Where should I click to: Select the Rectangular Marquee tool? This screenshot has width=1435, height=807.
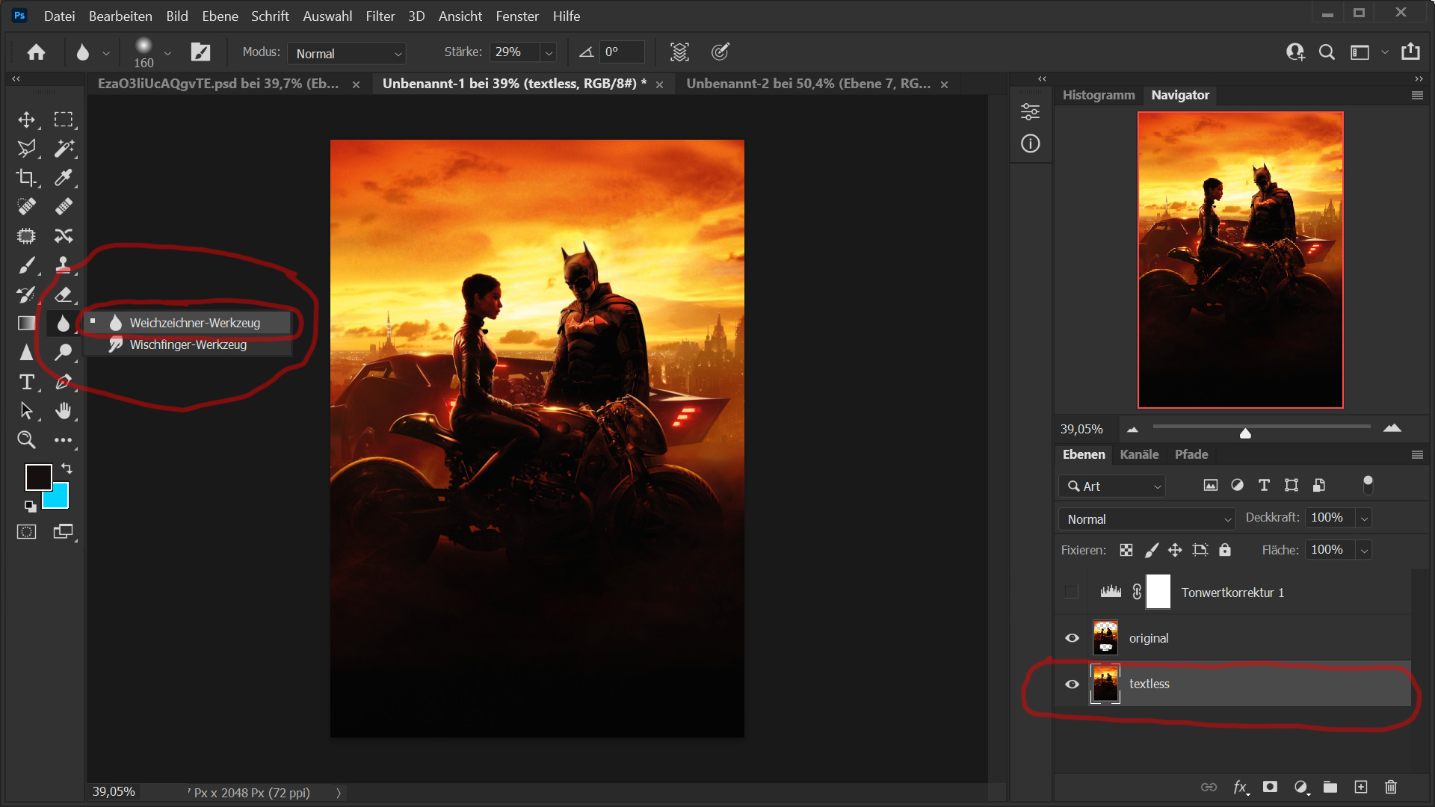point(64,120)
